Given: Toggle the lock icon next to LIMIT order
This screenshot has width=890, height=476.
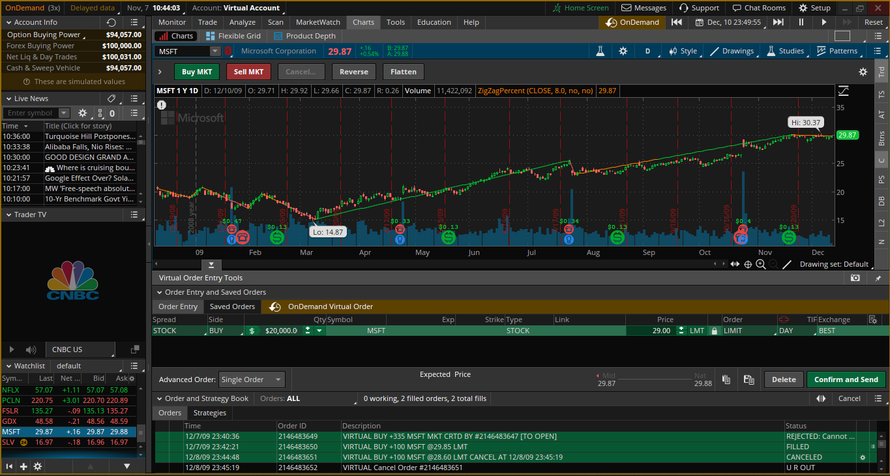Looking at the screenshot, I should pyautogui.click(x=715, y=331).
